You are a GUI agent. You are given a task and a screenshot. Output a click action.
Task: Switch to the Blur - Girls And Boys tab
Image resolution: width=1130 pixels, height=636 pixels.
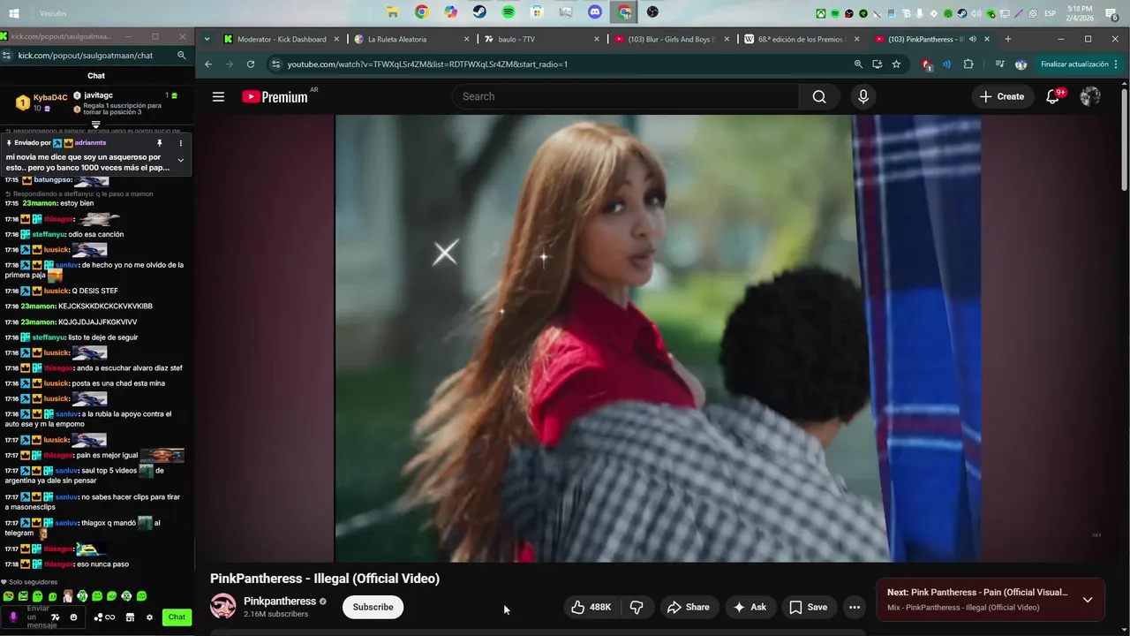click(672, 39)
